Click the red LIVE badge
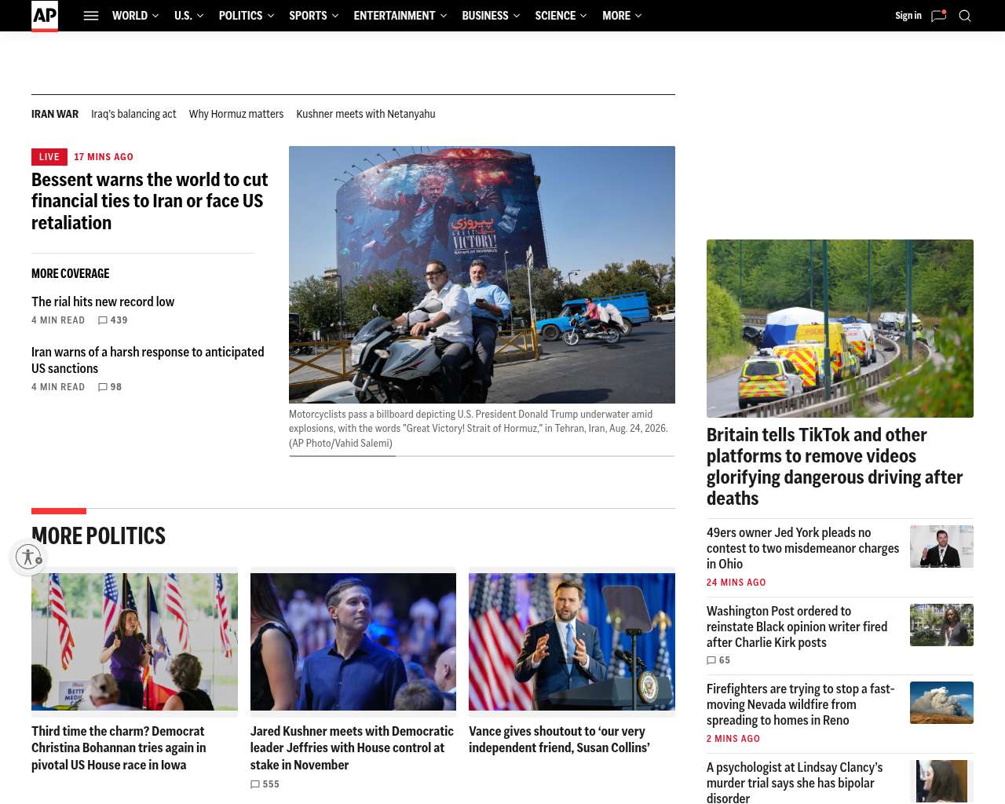The width and height of the screenshot is (1005, 804). pos(49,157)
